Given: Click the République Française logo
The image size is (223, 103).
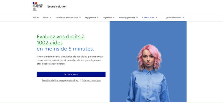Looking at the screenshot, I should (37, 7).
